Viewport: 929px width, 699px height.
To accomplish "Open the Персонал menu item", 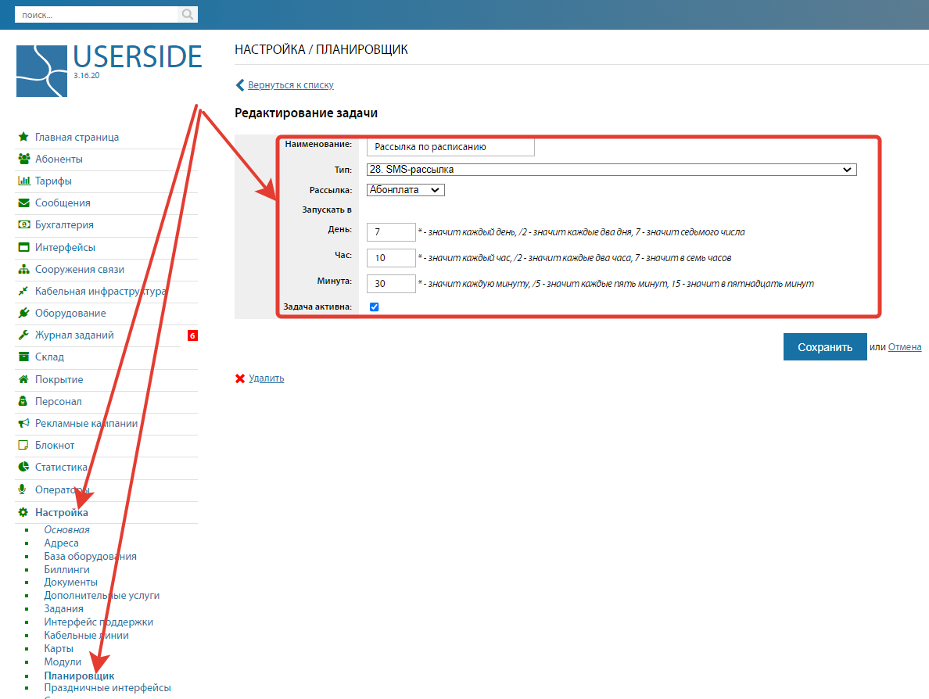I will (x=58, y=401).
